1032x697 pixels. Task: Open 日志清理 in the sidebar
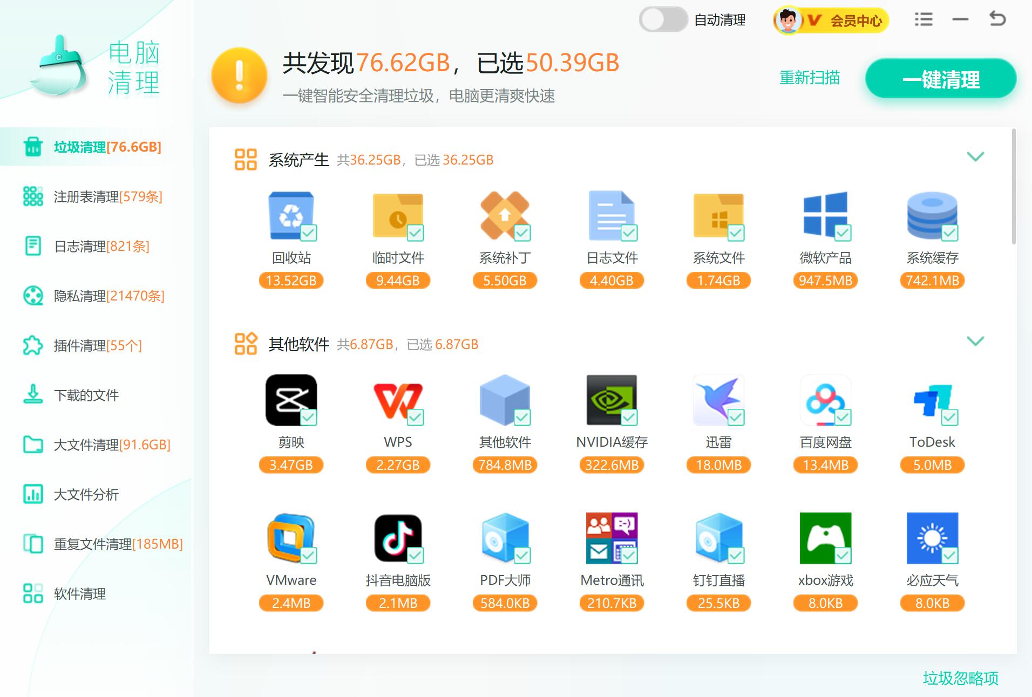tap(96, 246)
